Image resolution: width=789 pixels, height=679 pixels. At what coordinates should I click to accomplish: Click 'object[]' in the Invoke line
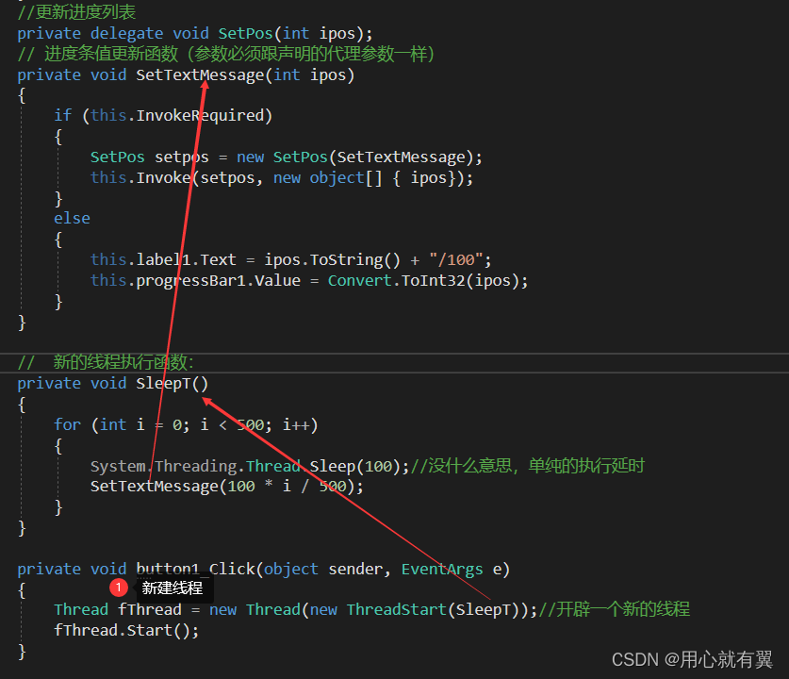click(346, 177)
